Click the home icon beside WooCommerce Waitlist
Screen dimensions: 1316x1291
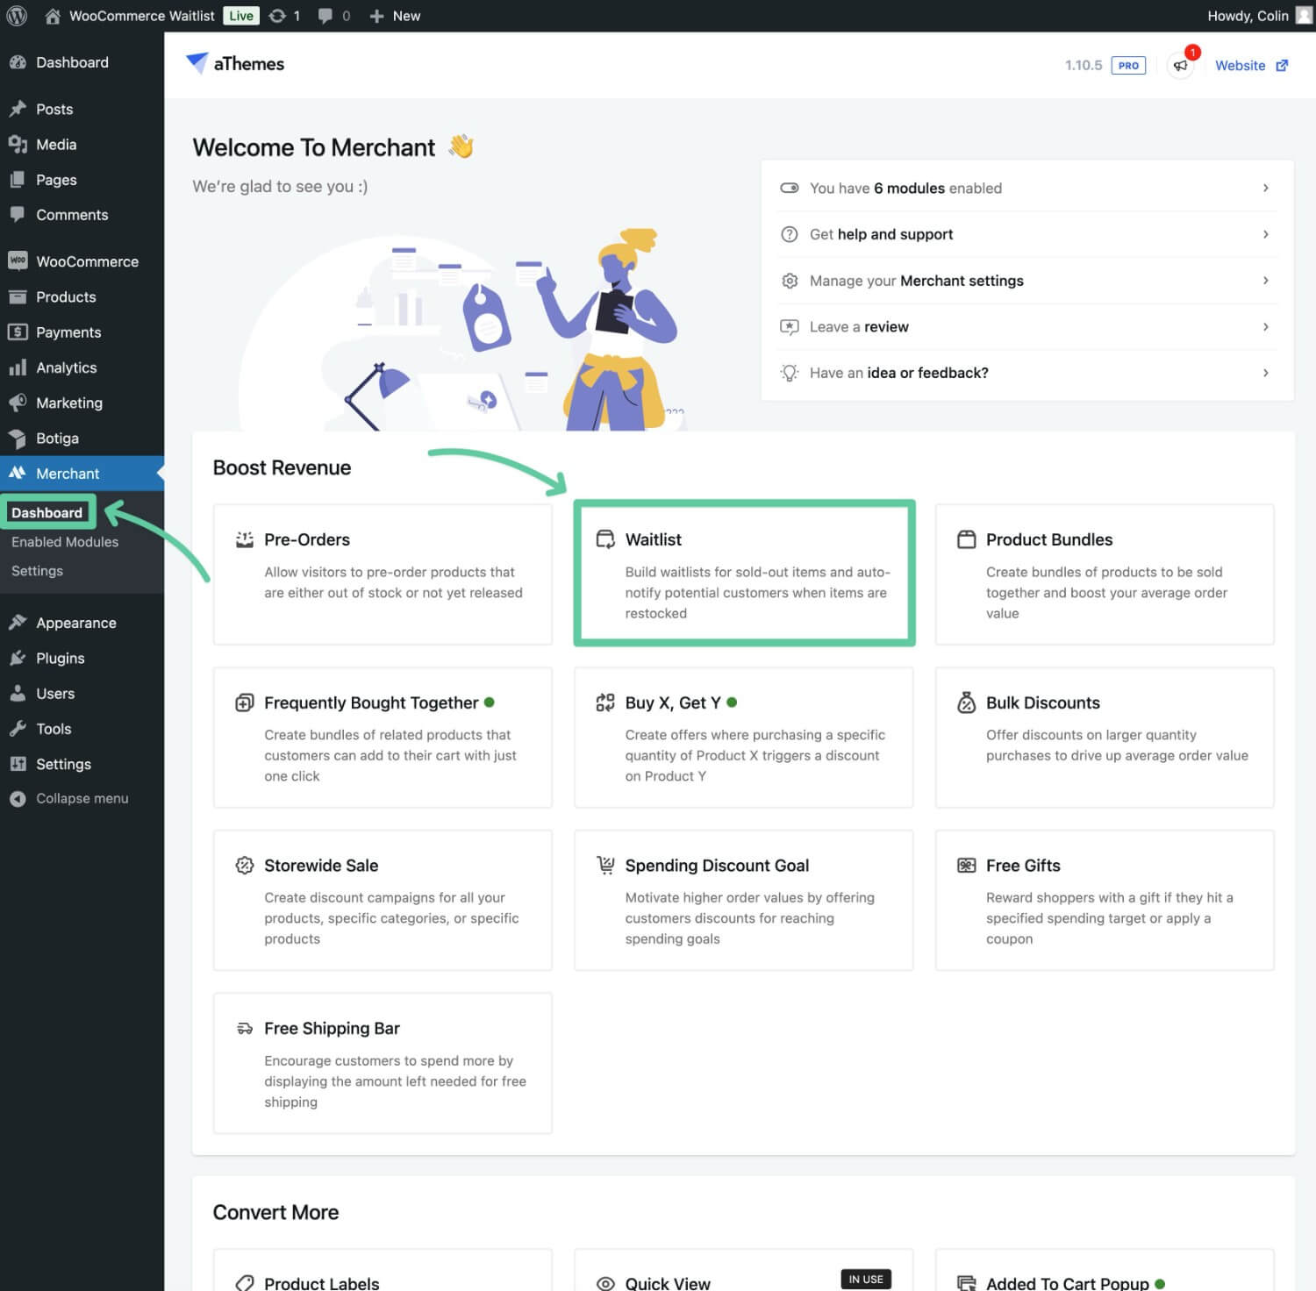53,16
